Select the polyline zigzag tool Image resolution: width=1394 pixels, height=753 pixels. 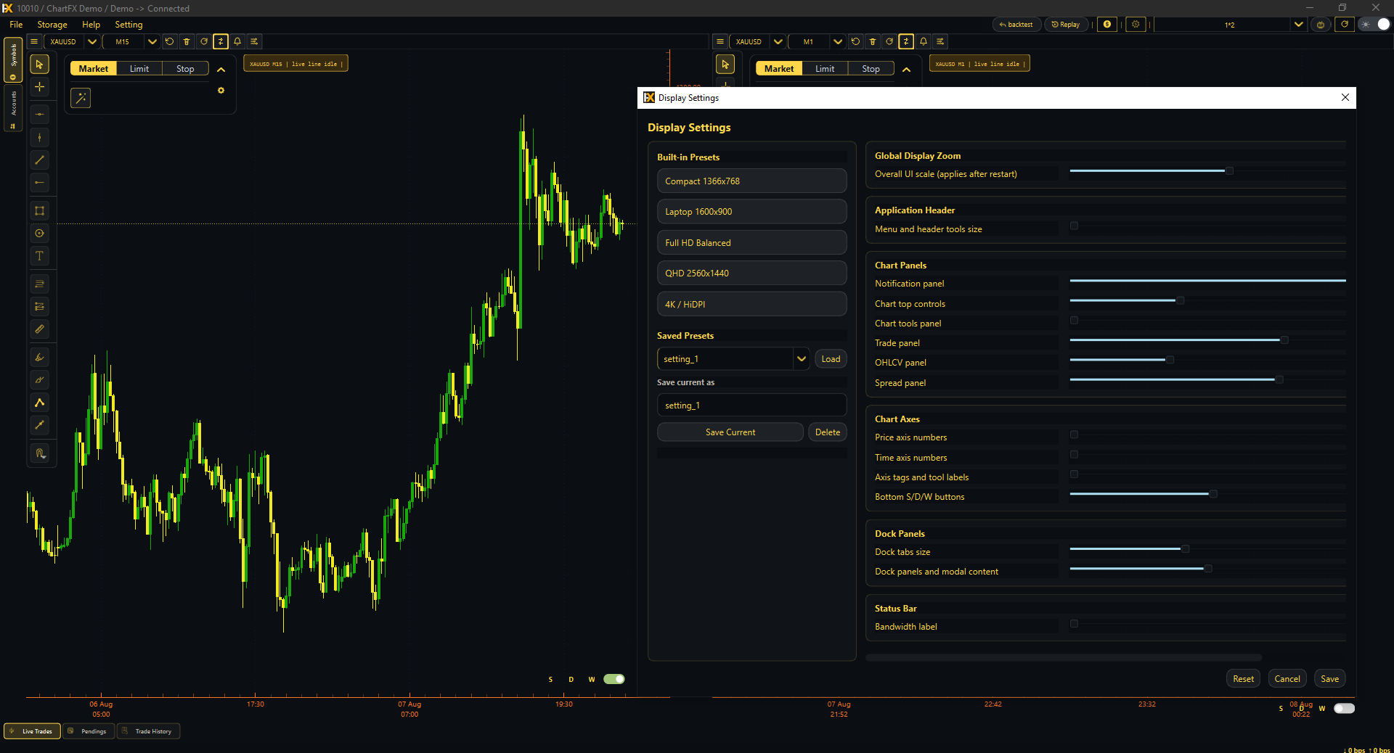[x=40, y=403]
